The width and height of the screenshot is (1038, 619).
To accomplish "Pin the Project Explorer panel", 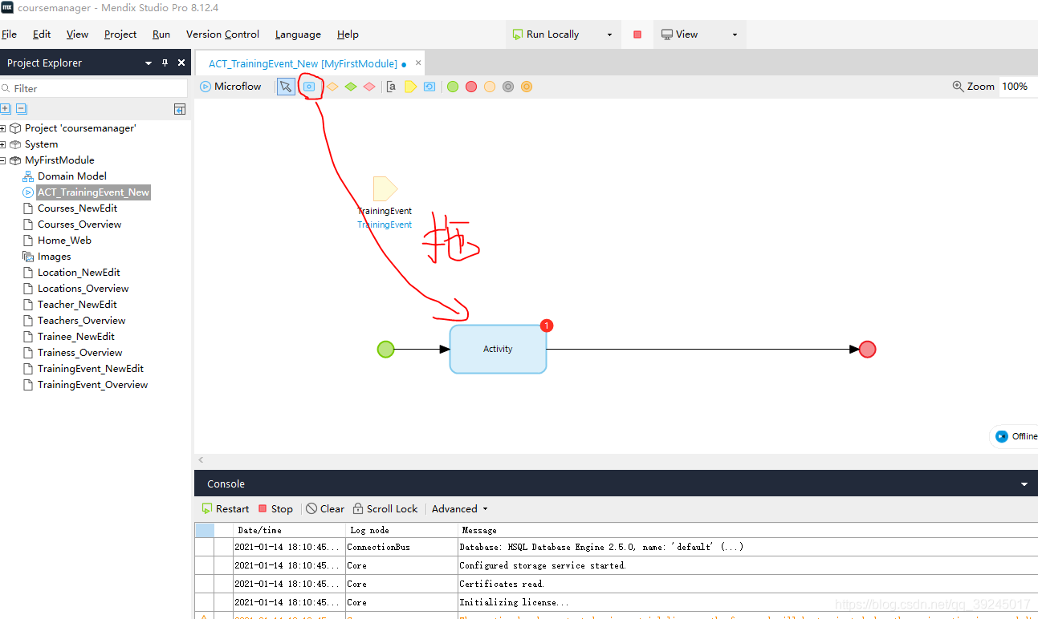I will pyautogui.click(x=165, y=63).
